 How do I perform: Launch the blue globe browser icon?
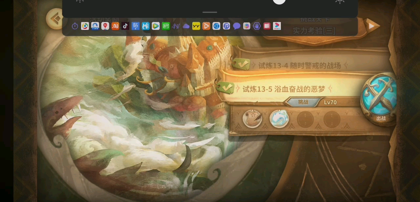tap(216, 26)
